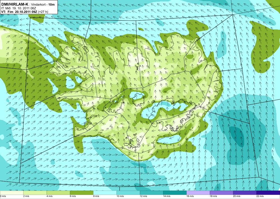Select the 10–12 m/s turquoise legend swatch
This screenshot has width=280, height=199.
point(128,193)
